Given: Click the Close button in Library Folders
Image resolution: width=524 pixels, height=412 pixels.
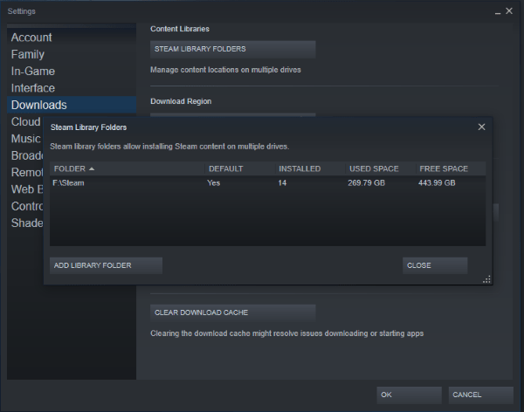Looking at the screenshot, I should (435, 265).
